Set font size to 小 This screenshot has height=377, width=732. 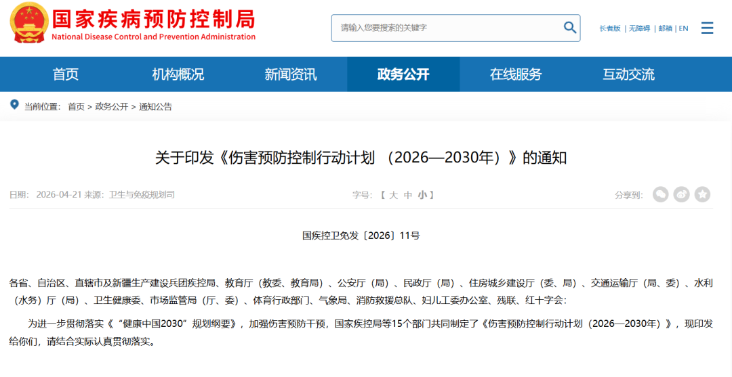(422, 195)
